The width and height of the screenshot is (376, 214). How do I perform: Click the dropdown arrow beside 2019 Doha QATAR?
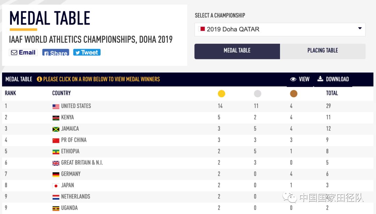coord(360,28)
